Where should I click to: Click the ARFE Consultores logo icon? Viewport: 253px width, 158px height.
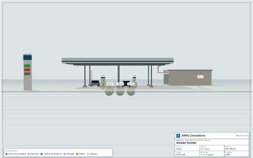pyautogui.click(x=178, y=135)
